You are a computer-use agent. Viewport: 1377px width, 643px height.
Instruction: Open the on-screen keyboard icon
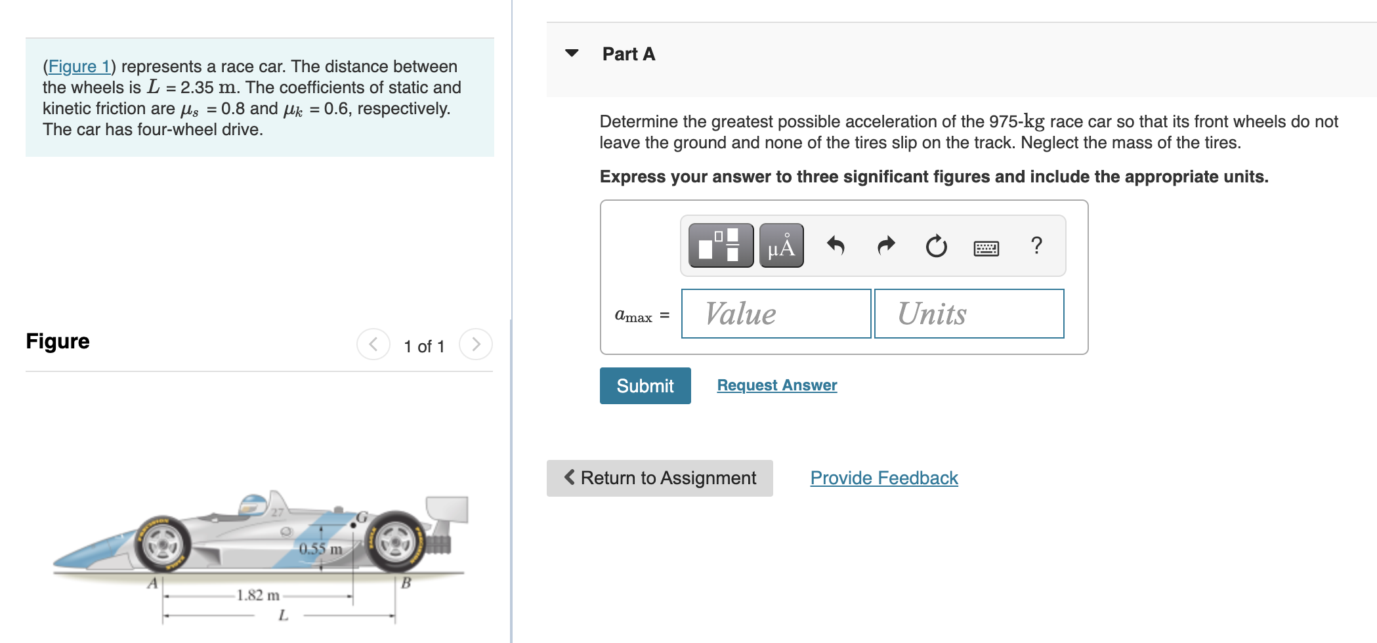click(x=986, y=247)
